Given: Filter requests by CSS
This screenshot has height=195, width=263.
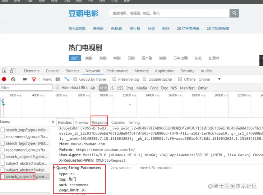Looking at the screenshot, I should (x=120, y=88).
